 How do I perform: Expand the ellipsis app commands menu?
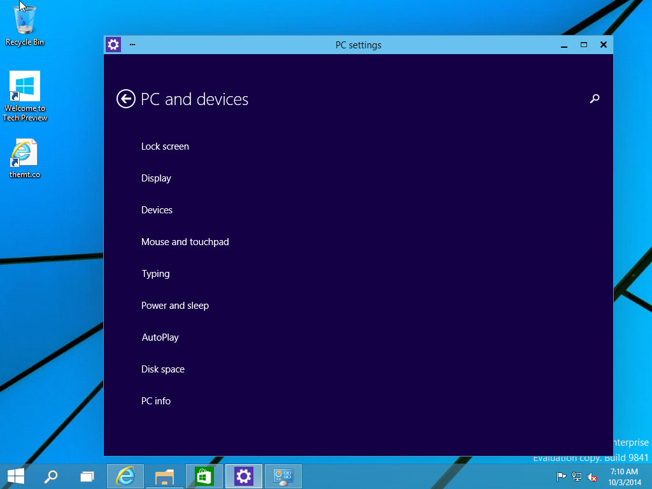coord(132,45)
